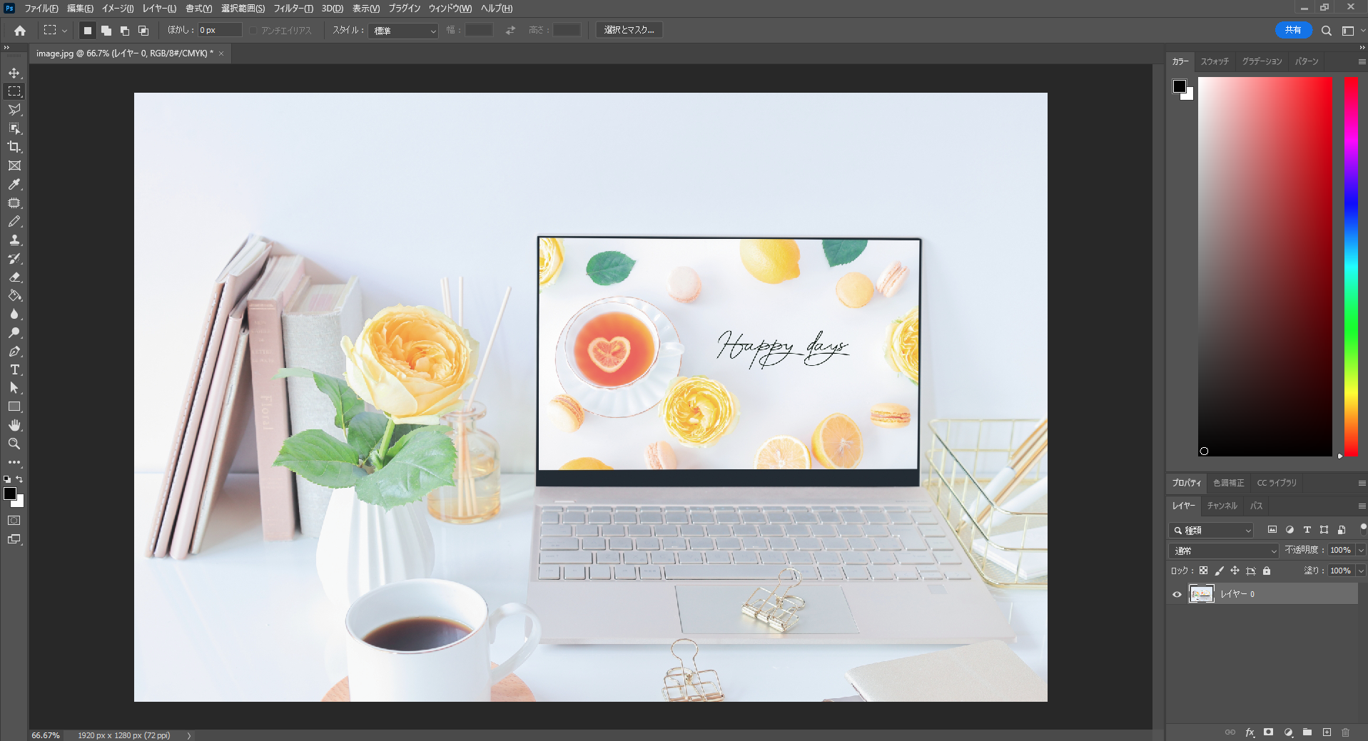Toggle type layer filter T icon
This screenshot has width=1368, height=741.
[1307, 530]
